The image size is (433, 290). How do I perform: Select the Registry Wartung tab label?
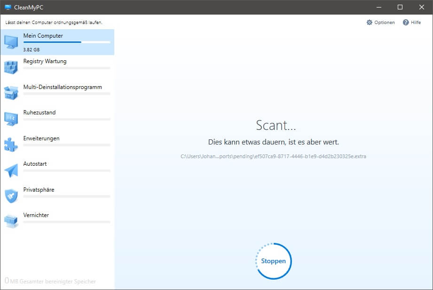45,61
